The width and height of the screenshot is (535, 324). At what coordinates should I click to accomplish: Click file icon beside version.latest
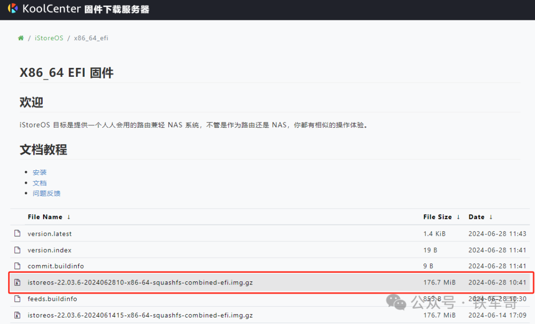click(17, 233)
